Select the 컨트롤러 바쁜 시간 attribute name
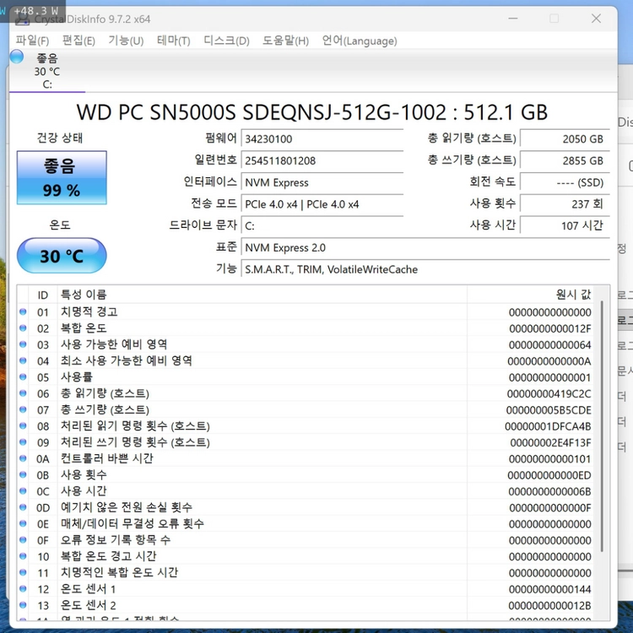This screenshot has width=633, height=633. click(107, 458)
